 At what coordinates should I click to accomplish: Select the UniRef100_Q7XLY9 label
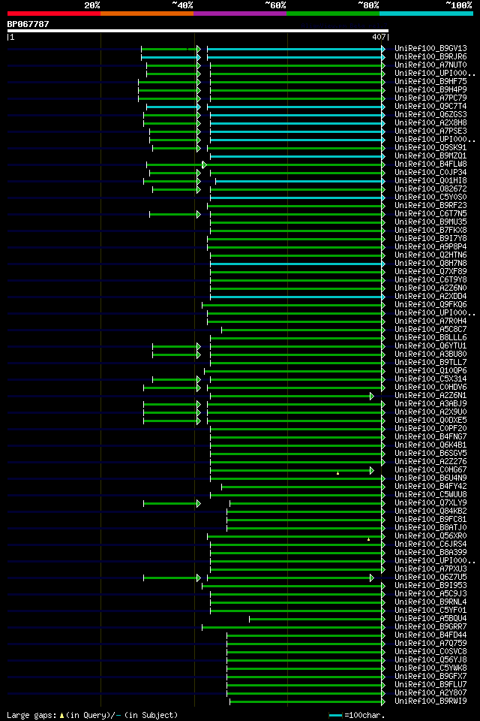click(430, 503)
